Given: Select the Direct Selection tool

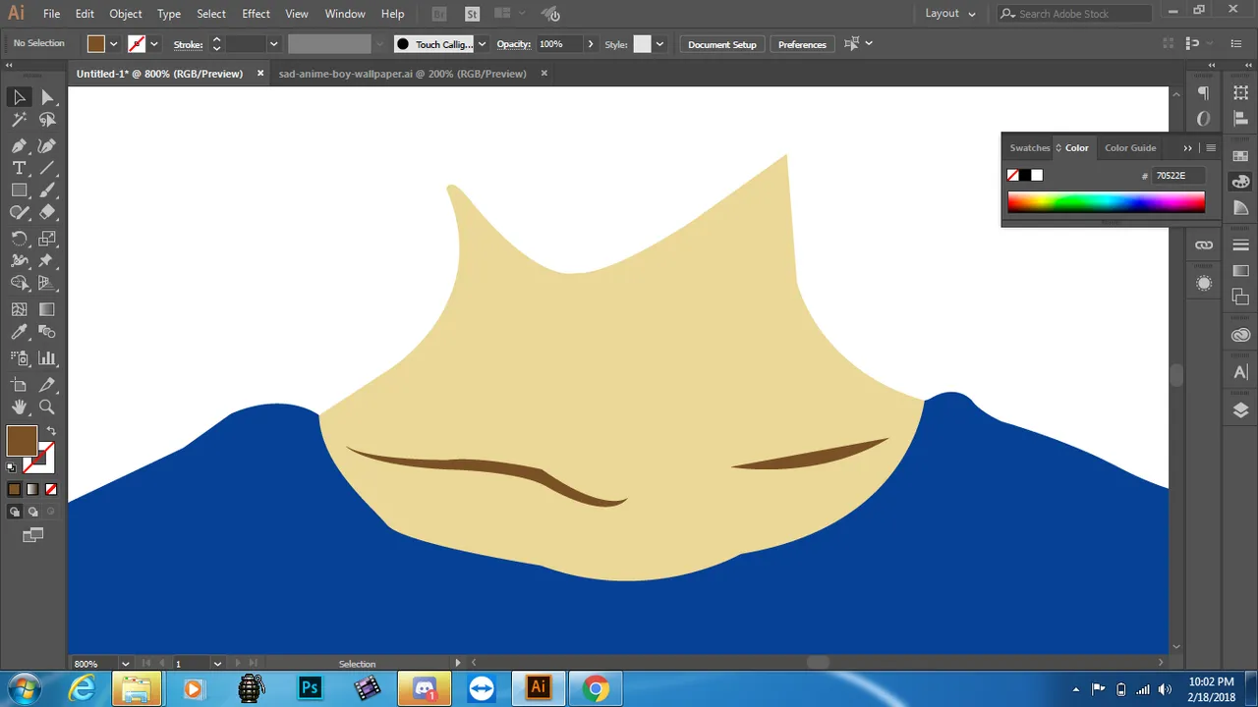Looking at the screenshot, I should [47, 96].
